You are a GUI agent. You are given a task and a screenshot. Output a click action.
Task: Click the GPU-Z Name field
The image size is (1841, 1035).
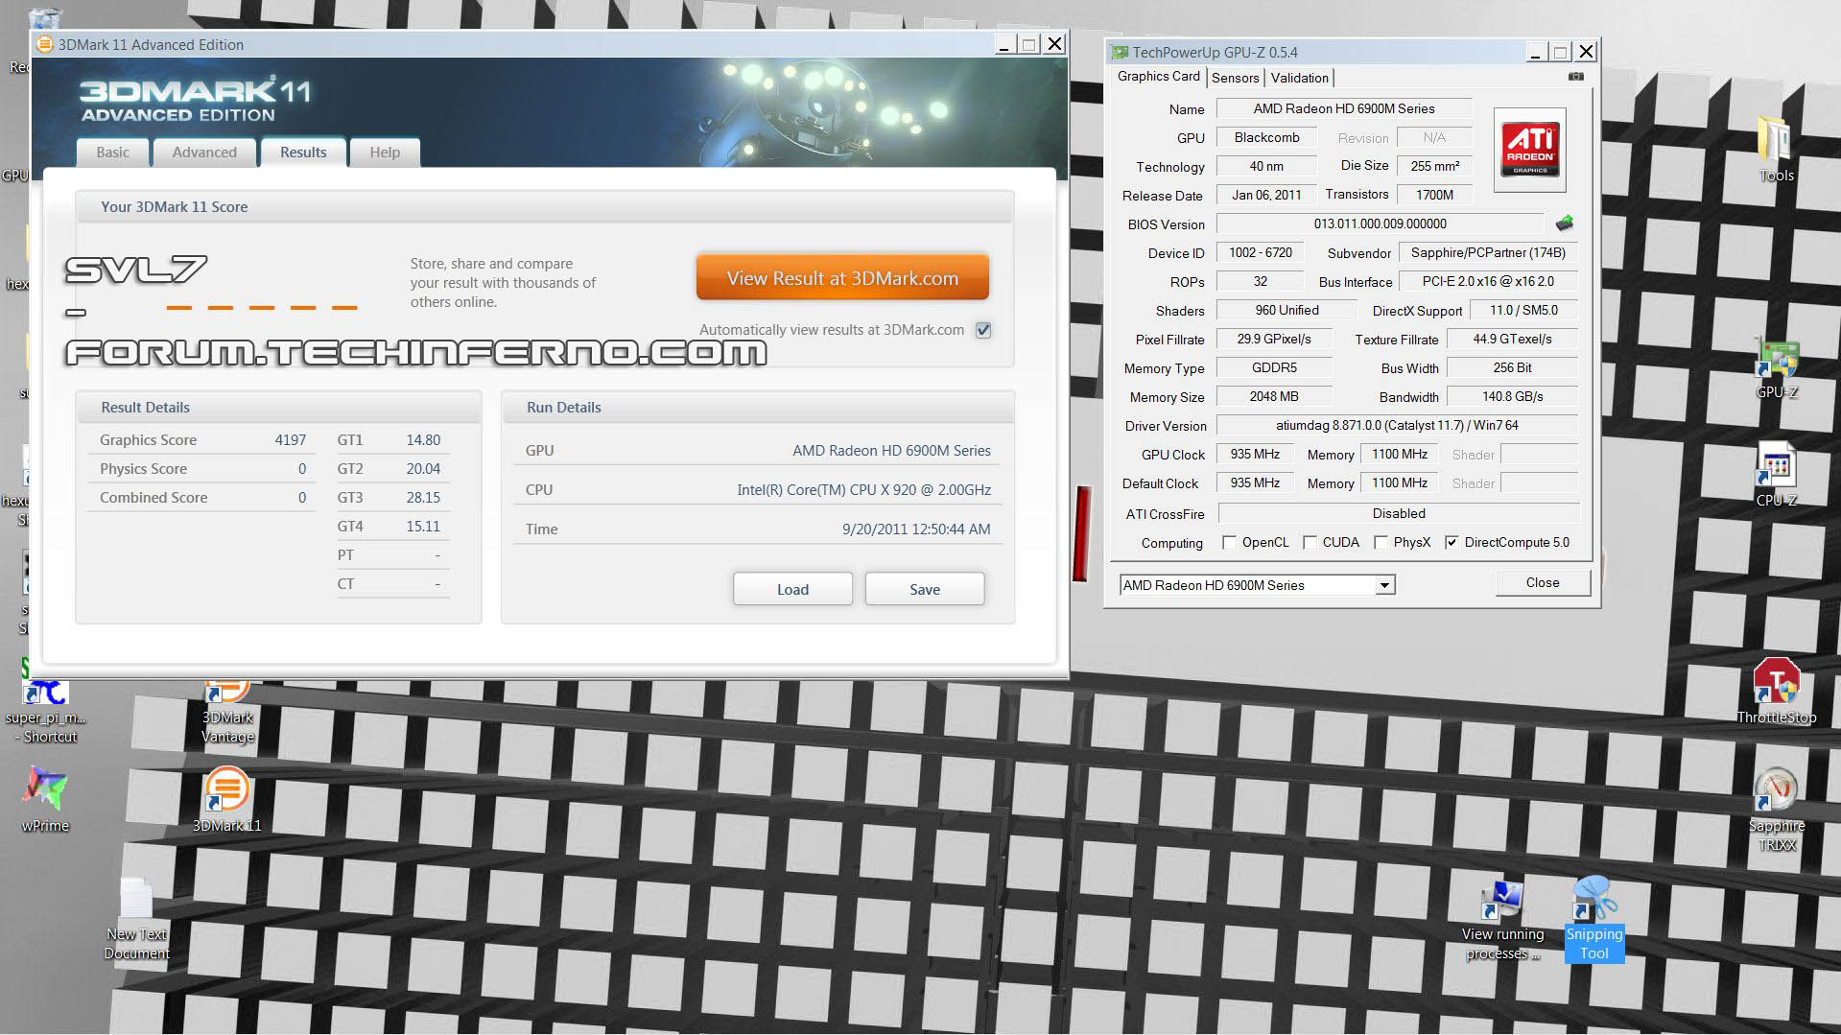tap(1344, 109)
